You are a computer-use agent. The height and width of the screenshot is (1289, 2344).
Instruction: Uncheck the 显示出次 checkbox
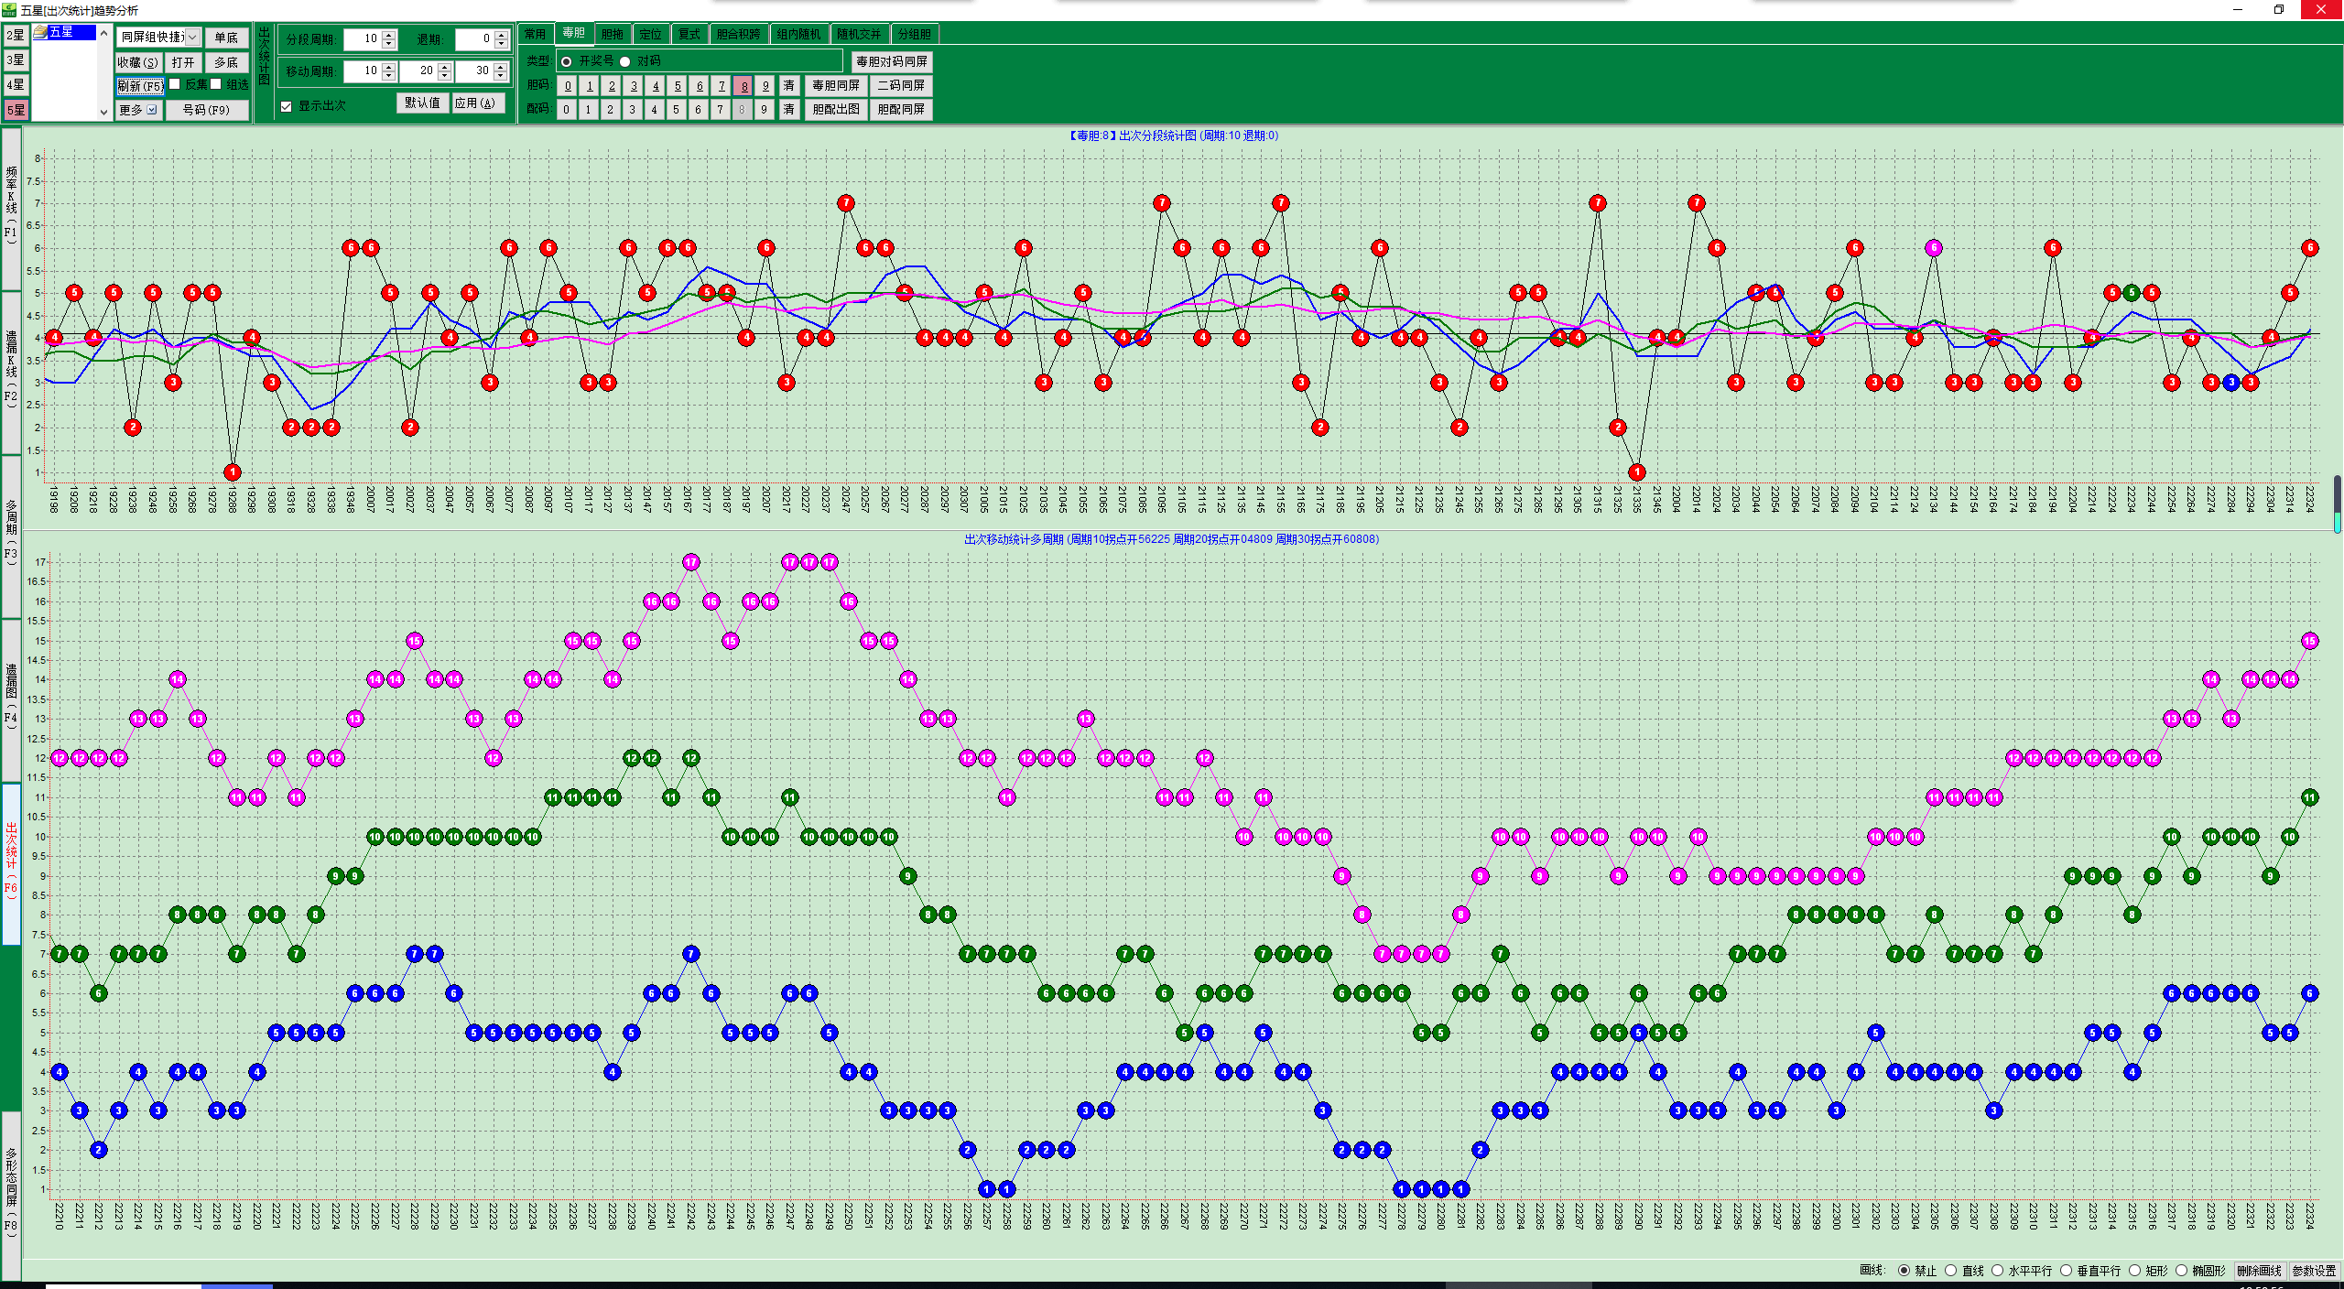pyautogui.click(x=287, y=106)
